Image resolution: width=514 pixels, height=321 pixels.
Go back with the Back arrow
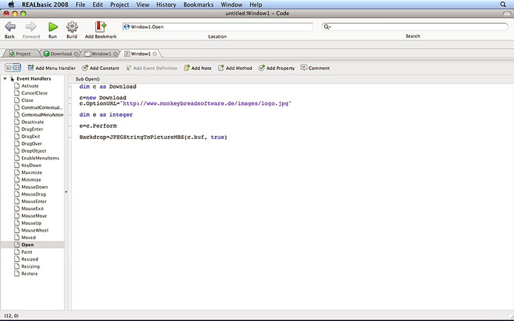click(10, 27)
